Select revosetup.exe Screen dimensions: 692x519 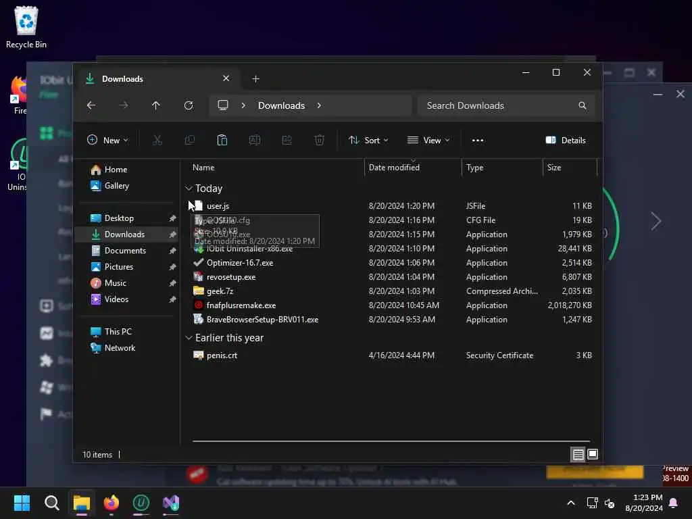[x=392, y=276]
